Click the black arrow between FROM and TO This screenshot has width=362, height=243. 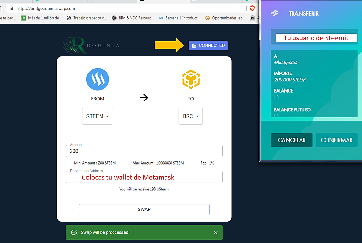coord(144,98)
